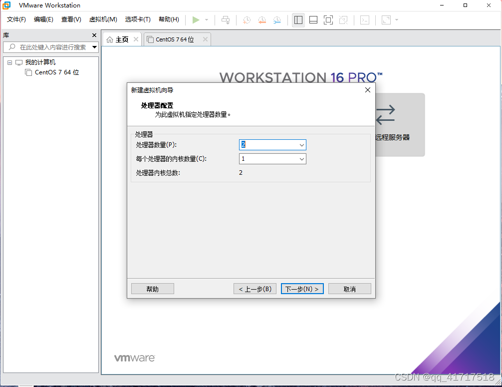
Task: Open the 帮助(H) menu
Action: 169,19
